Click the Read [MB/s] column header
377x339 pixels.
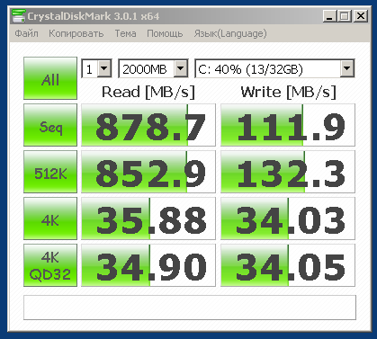coord(148,92)
